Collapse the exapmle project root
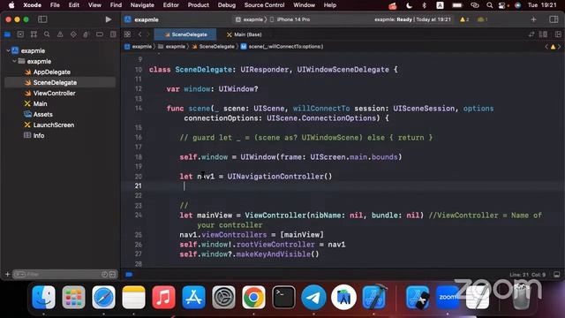 8,51
